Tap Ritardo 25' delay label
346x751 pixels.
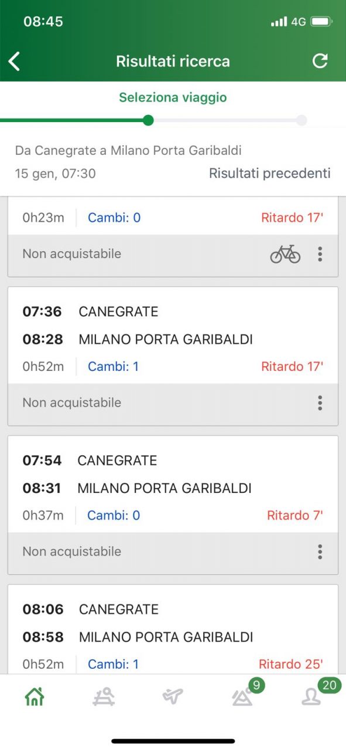click(291, 664)
